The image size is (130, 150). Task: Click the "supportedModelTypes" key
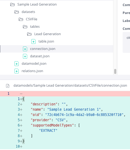point(52,125)
